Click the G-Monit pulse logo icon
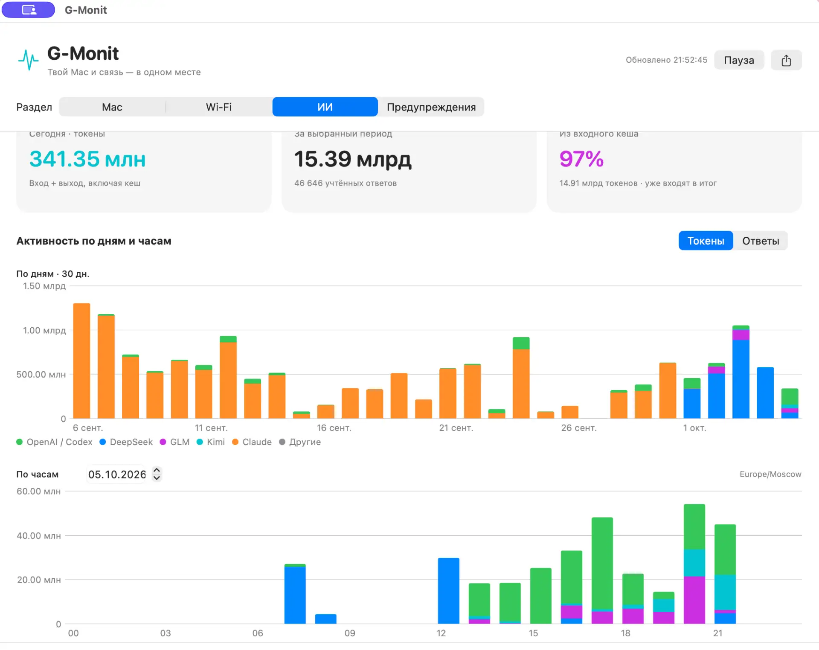 28,60
